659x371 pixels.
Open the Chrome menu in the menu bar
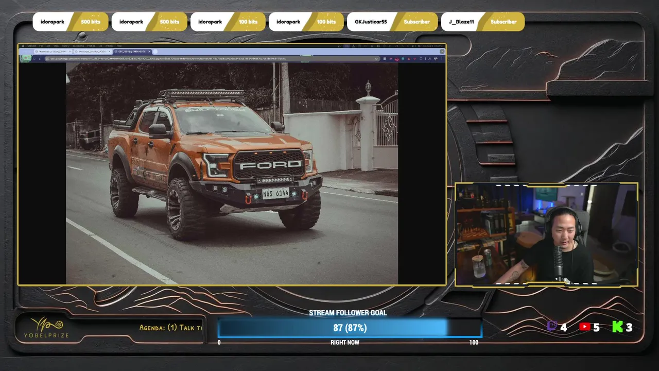coord(31,46)
